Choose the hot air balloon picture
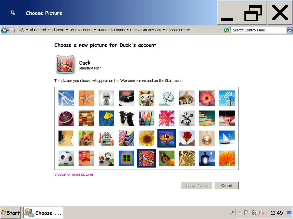The width and height of the screenshot is (293, 219). (187, 138)
